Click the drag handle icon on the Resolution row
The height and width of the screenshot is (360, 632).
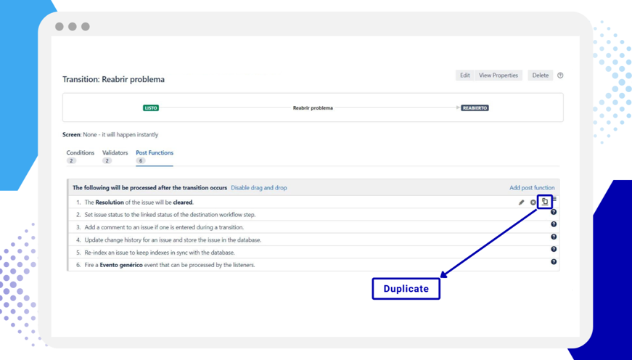coord(554,198)
